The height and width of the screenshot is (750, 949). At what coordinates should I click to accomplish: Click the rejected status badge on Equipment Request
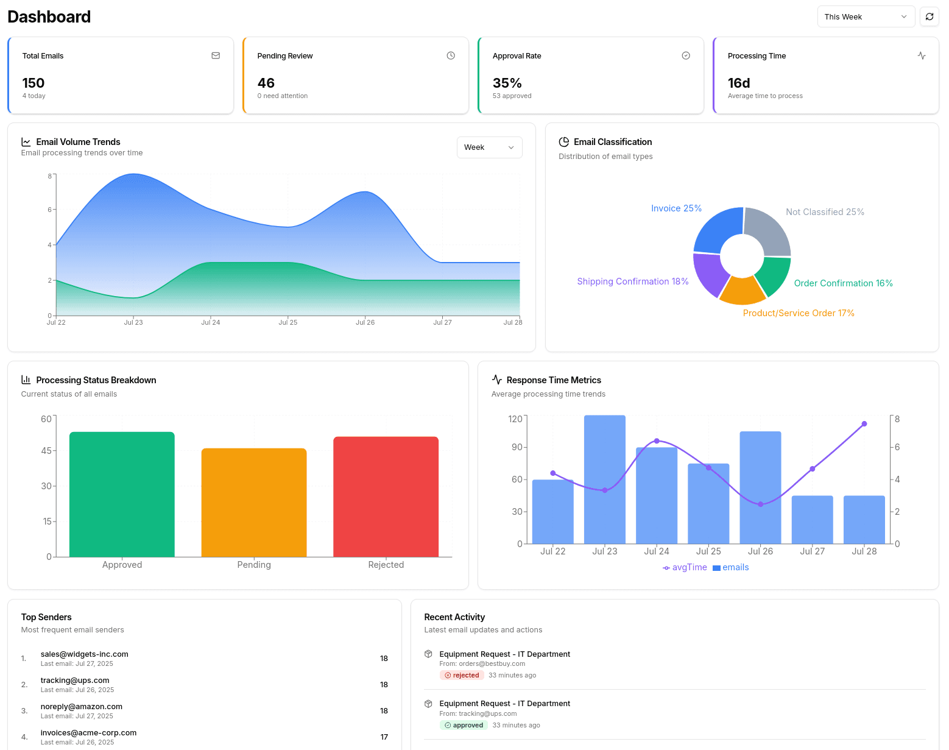point(462,675)
